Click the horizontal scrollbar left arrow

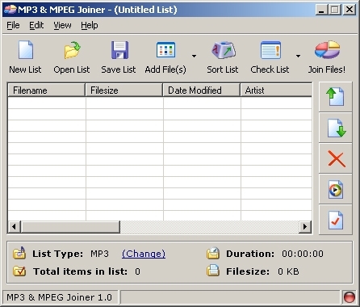[15, 227]
